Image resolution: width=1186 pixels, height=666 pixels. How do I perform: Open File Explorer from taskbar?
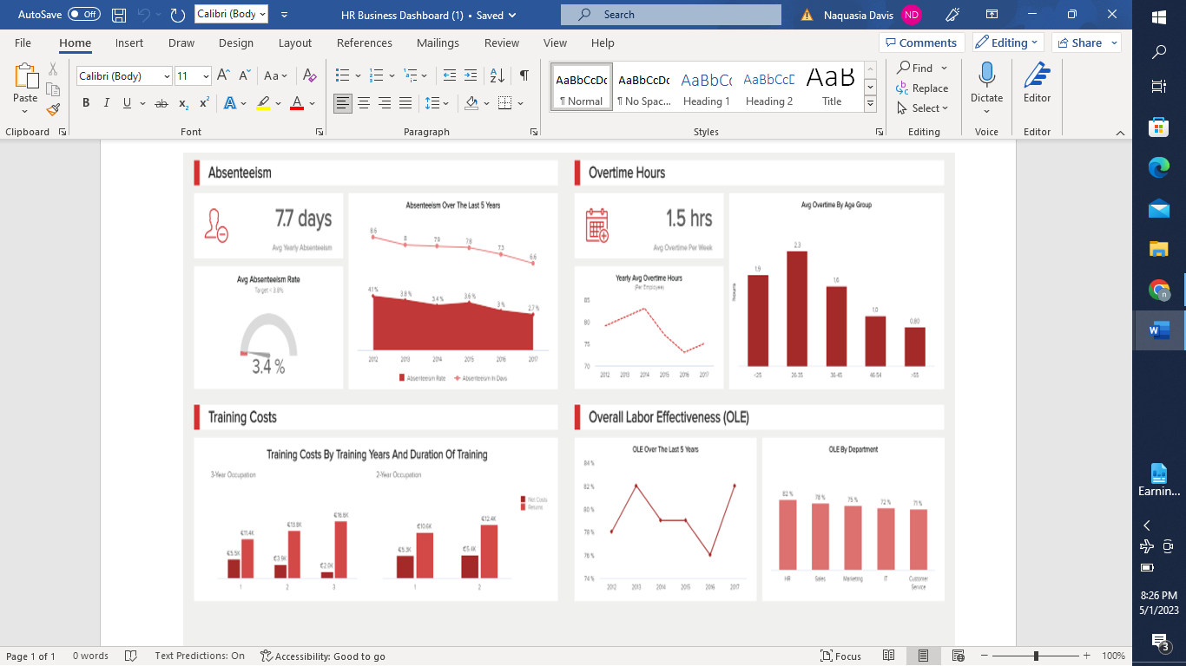pos(1159,249)
